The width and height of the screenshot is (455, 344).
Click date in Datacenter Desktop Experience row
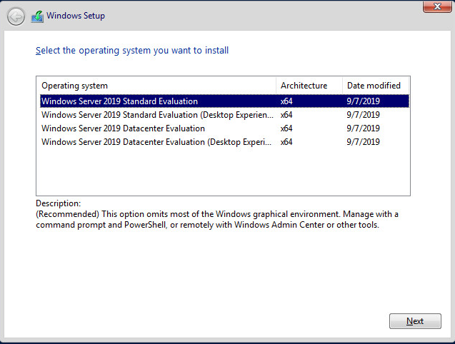click(363, 142)
